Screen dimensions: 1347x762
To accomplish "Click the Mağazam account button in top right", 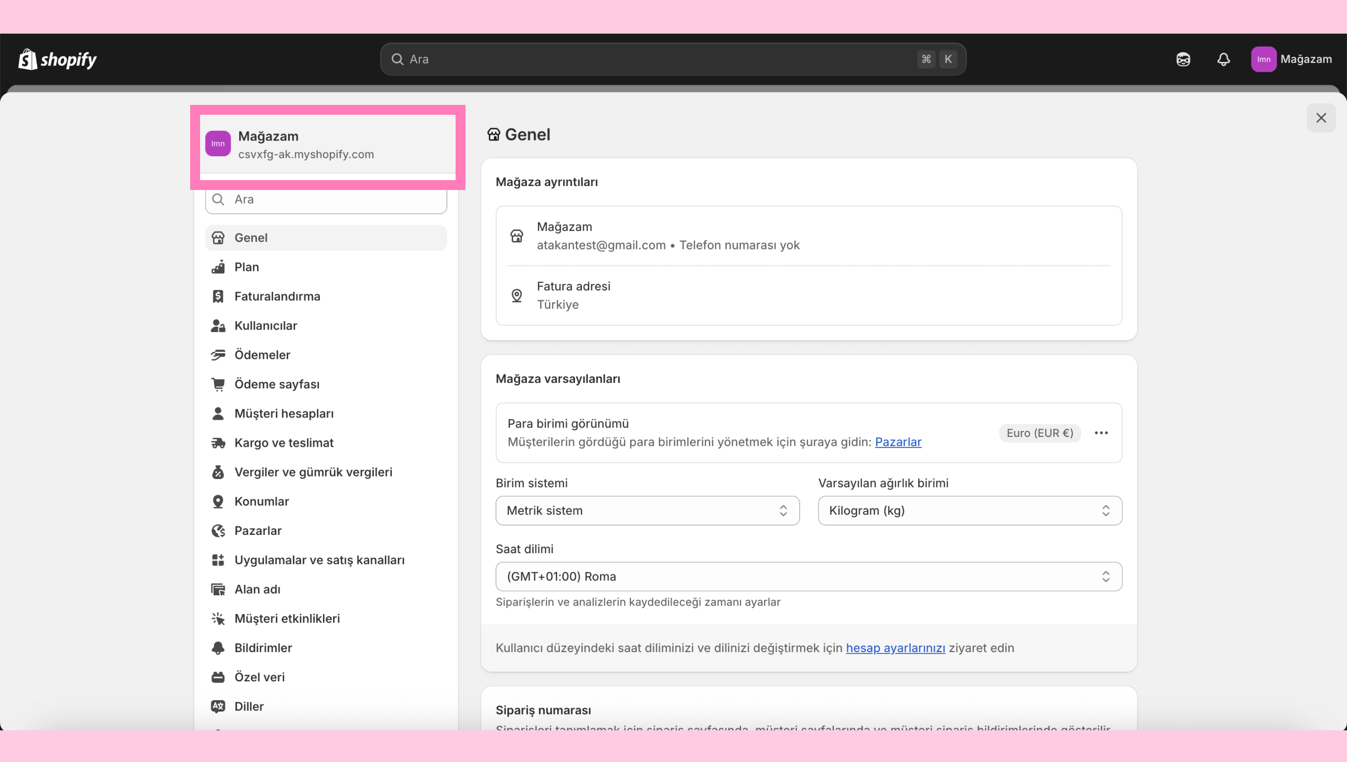I will (x=1292, y=59).
